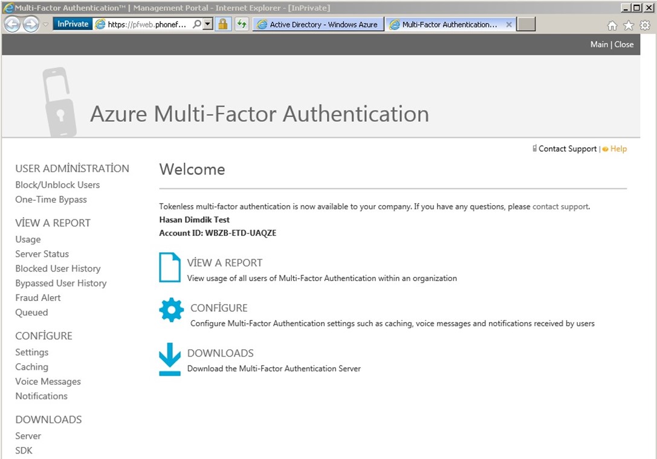
Task: View the security lock icon report
Action: [223, 24]
